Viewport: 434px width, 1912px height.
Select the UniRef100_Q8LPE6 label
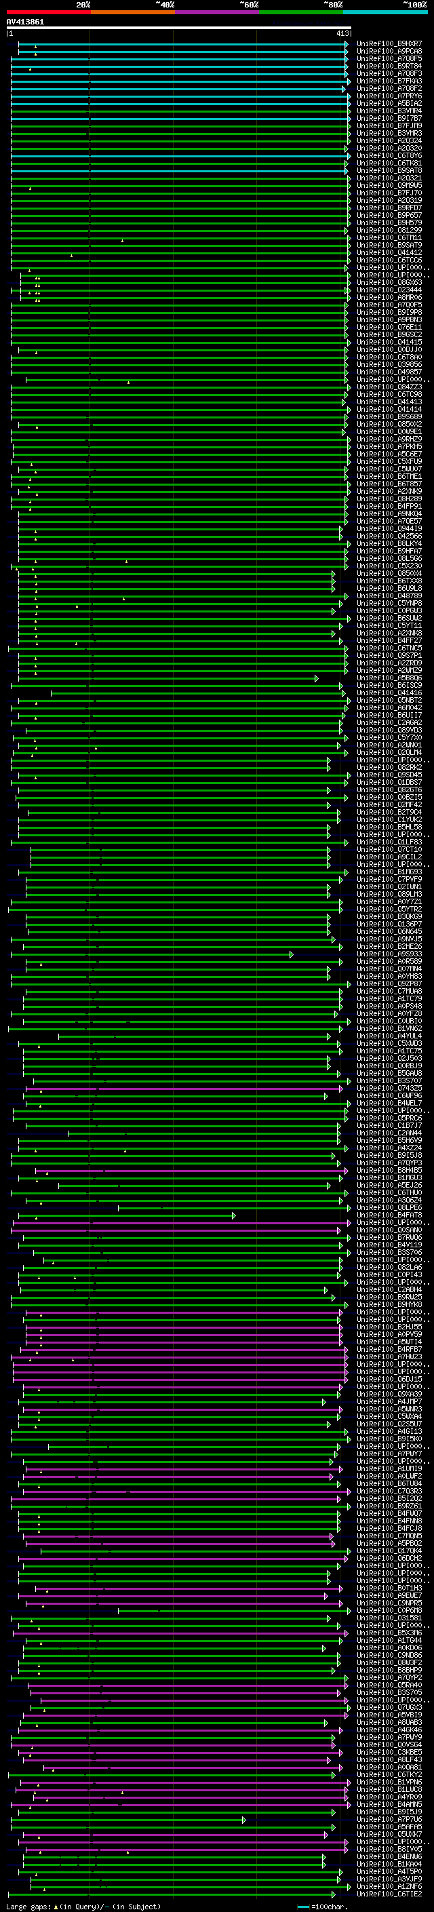(389, 1207)
